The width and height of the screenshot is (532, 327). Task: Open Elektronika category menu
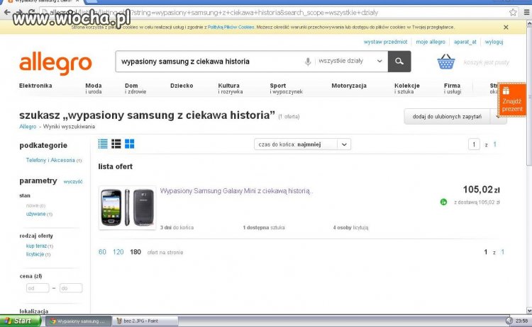pos(35,86)
